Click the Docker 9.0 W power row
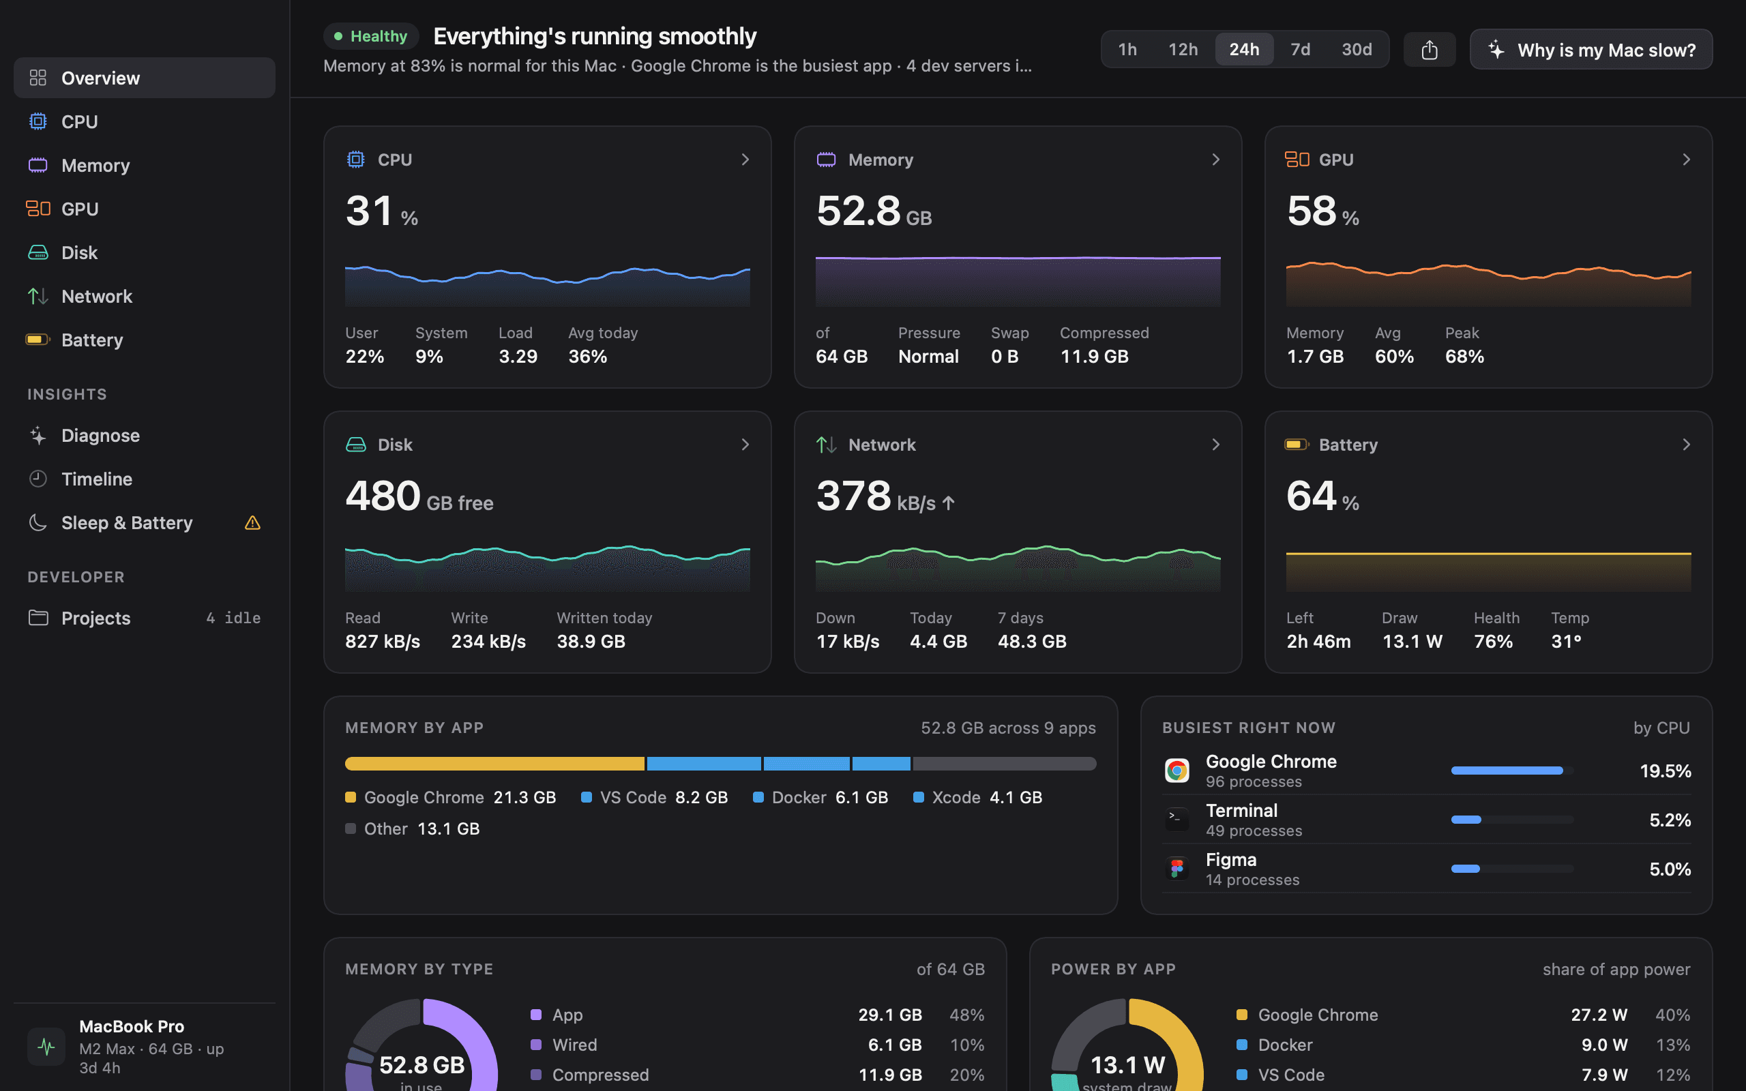The width and height of the screenshot is (1746, 1091). coord(1463,1045)
